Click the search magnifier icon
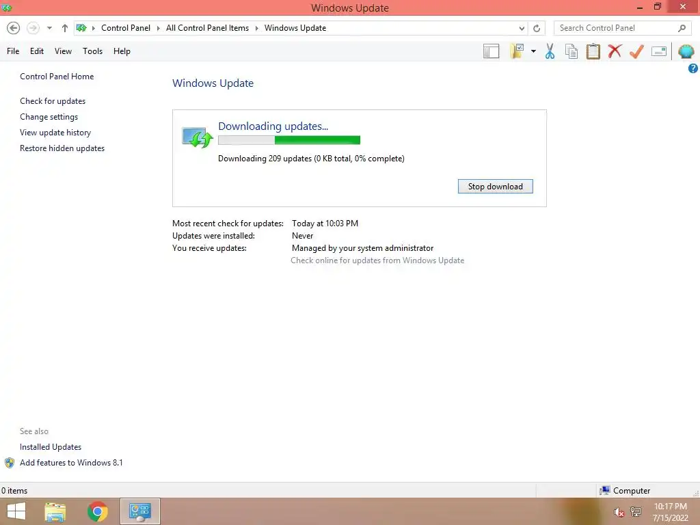Screen dimensions: 700x525 (x=682, y=28)
